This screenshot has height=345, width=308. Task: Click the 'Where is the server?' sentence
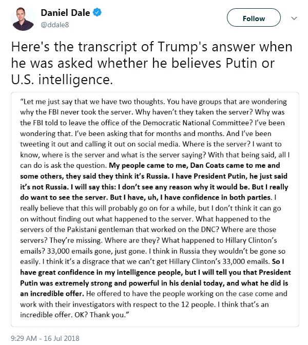pos(217,144)
